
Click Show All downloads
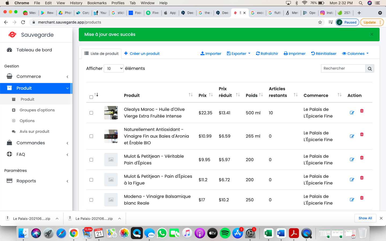(x=365, y=218)
